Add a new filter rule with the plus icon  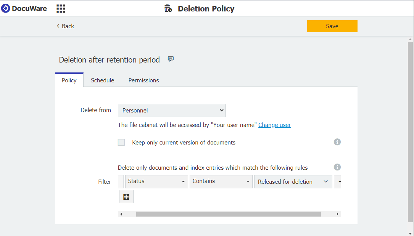(126, 196)
